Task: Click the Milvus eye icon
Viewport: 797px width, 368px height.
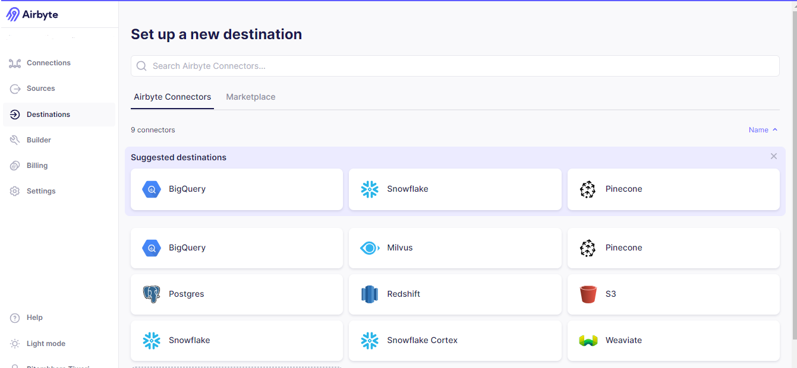Action: point(370,248)
